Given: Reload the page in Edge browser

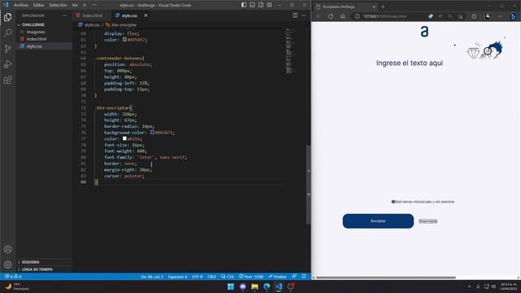Looking at the screenshot, I should [331, 16].
